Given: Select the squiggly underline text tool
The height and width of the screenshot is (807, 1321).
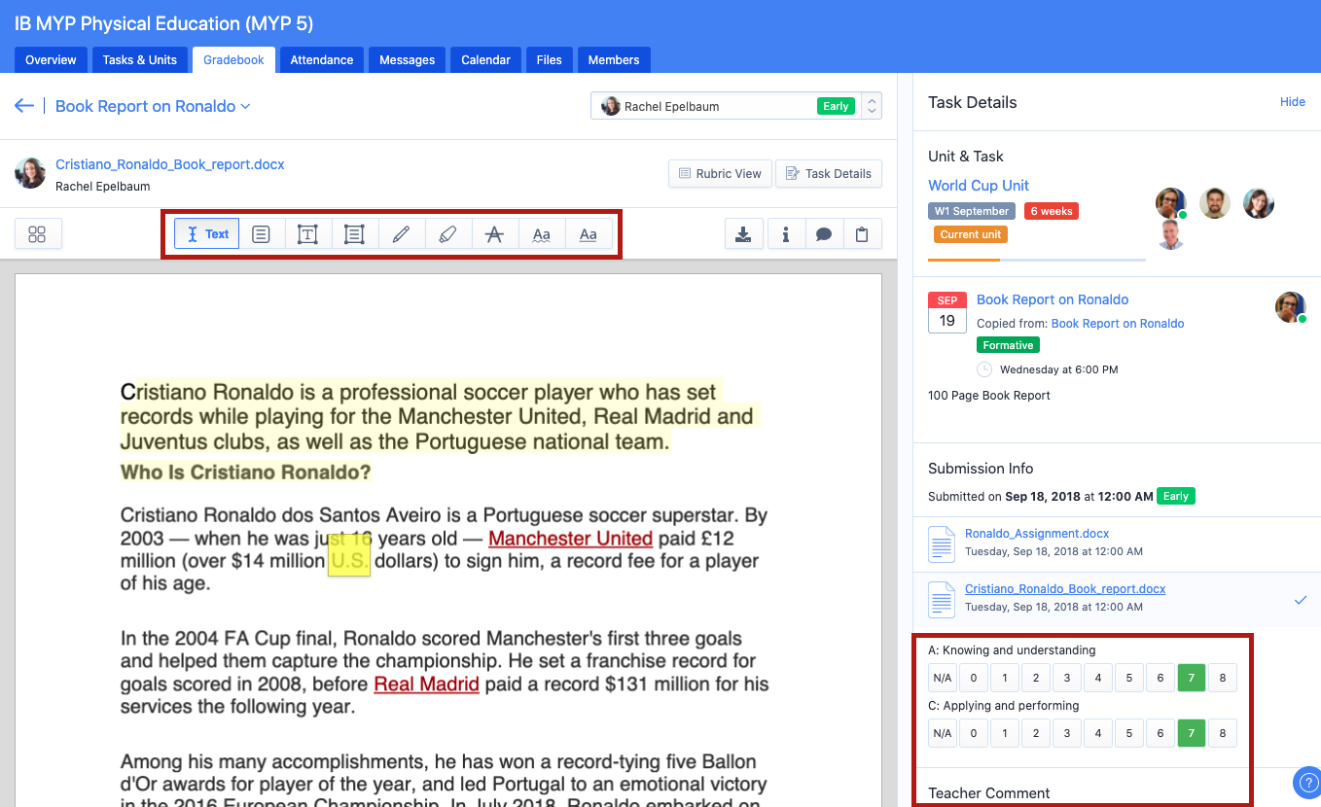Looking at the screenshot, I should tap(542, 234).
